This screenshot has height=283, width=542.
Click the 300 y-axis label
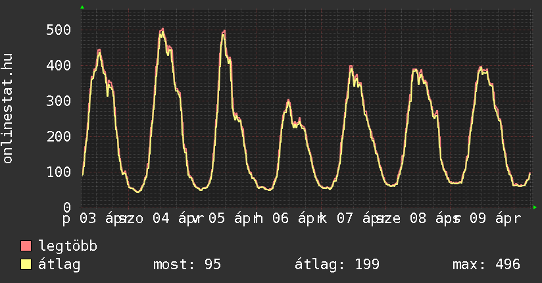(59, 101)
